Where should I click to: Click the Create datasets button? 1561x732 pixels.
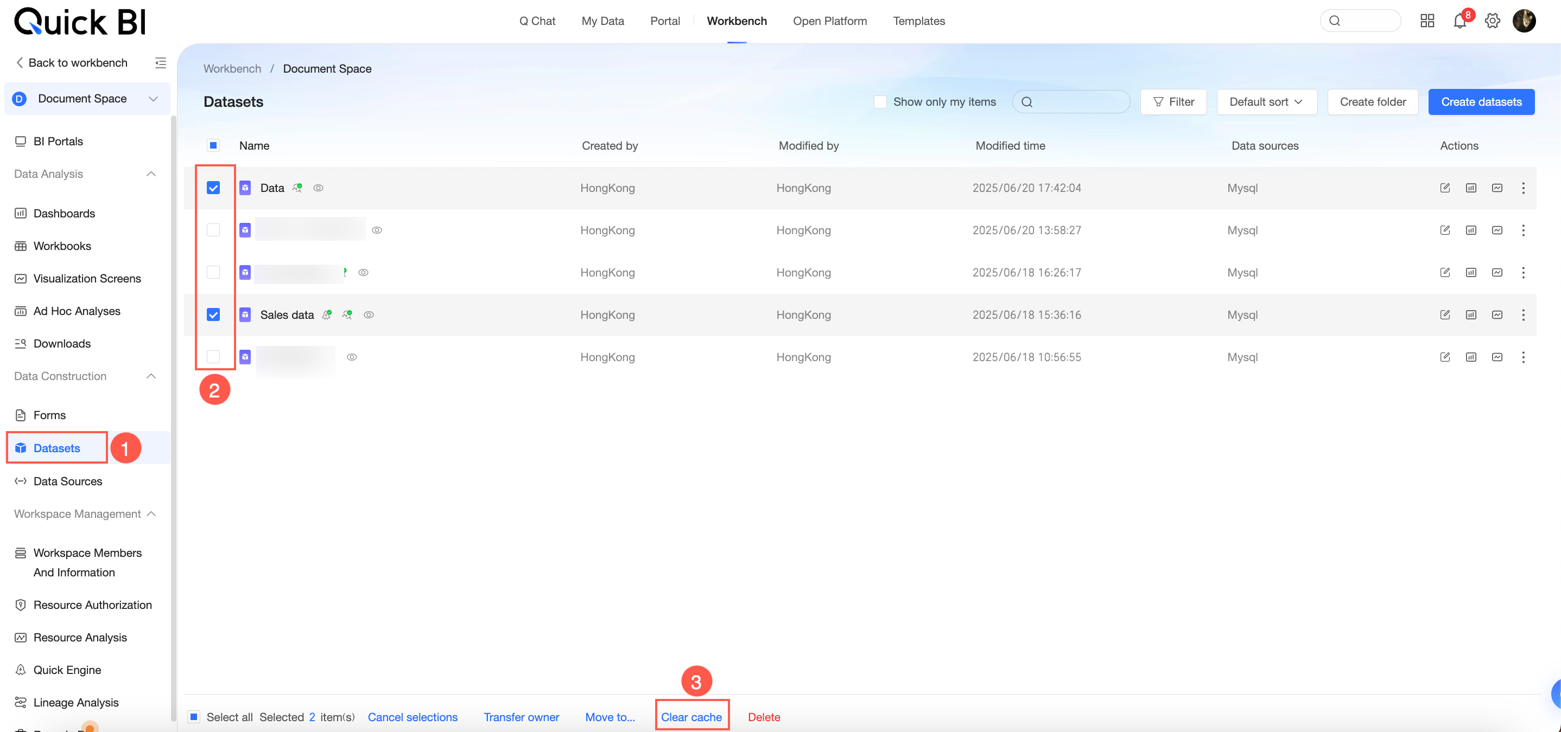click(x=1481, y=102)
